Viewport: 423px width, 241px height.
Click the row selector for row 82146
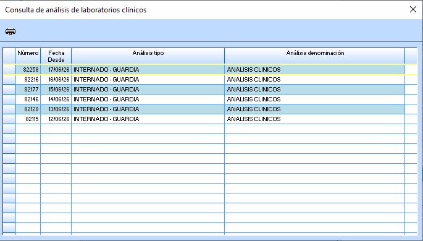point(9,99)
